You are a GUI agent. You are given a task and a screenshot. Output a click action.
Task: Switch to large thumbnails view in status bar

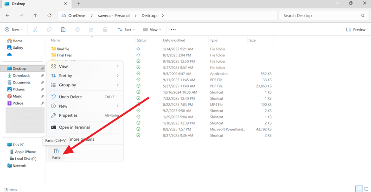click(x=366, y=189)
